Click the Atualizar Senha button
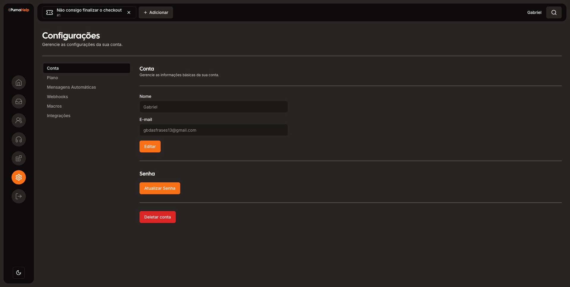This screenshot has width=570, height=287. (160, 188)
